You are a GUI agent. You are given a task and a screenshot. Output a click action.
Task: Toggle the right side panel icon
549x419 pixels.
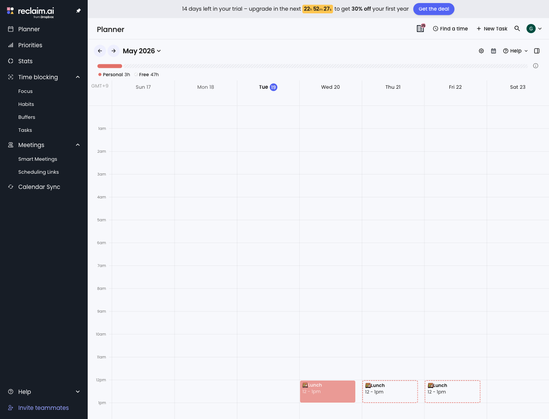[537, 51]
